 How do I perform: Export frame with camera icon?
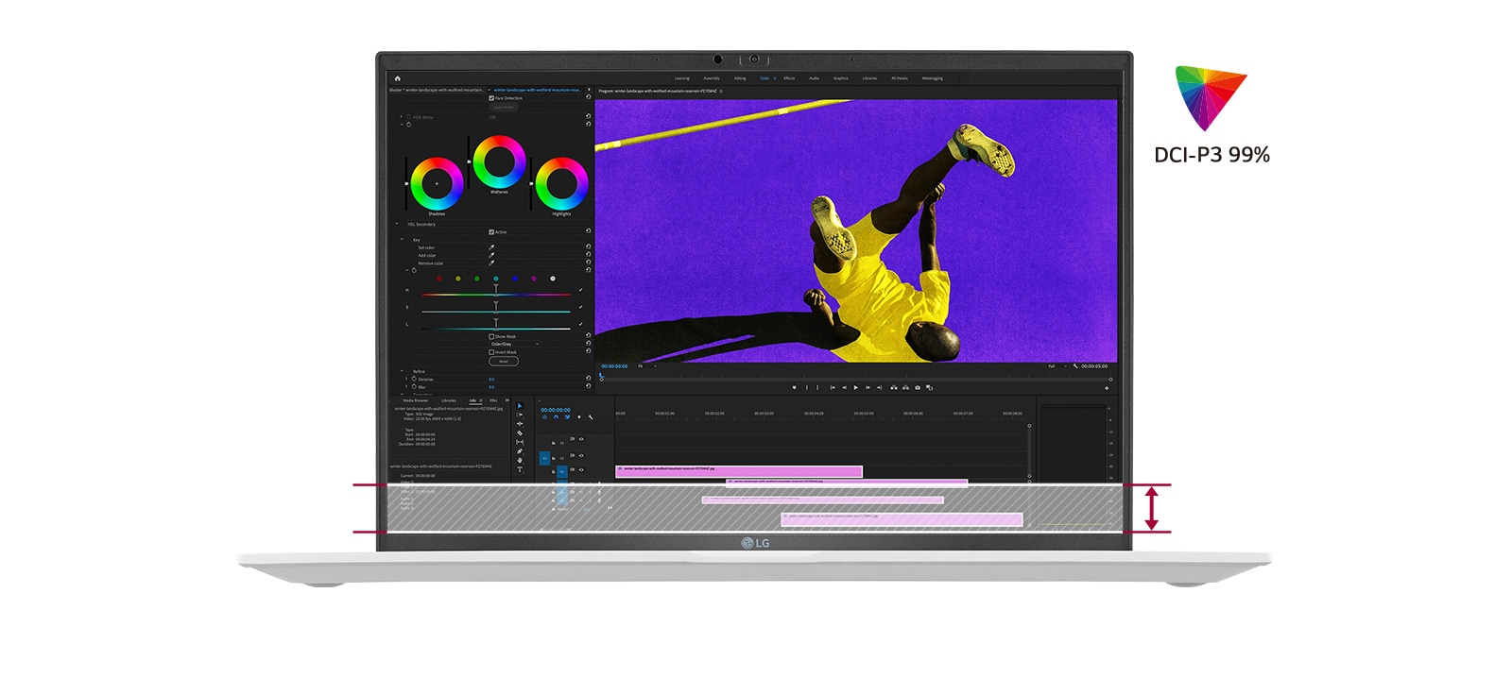pyautogui.click(x=918, y=387)
